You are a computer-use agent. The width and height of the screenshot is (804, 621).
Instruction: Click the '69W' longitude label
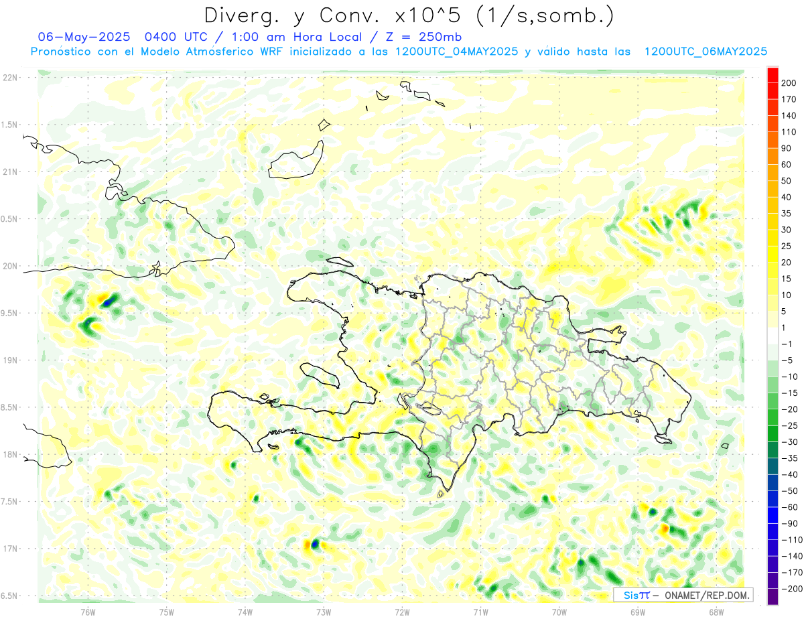click(x=638, y=612)
